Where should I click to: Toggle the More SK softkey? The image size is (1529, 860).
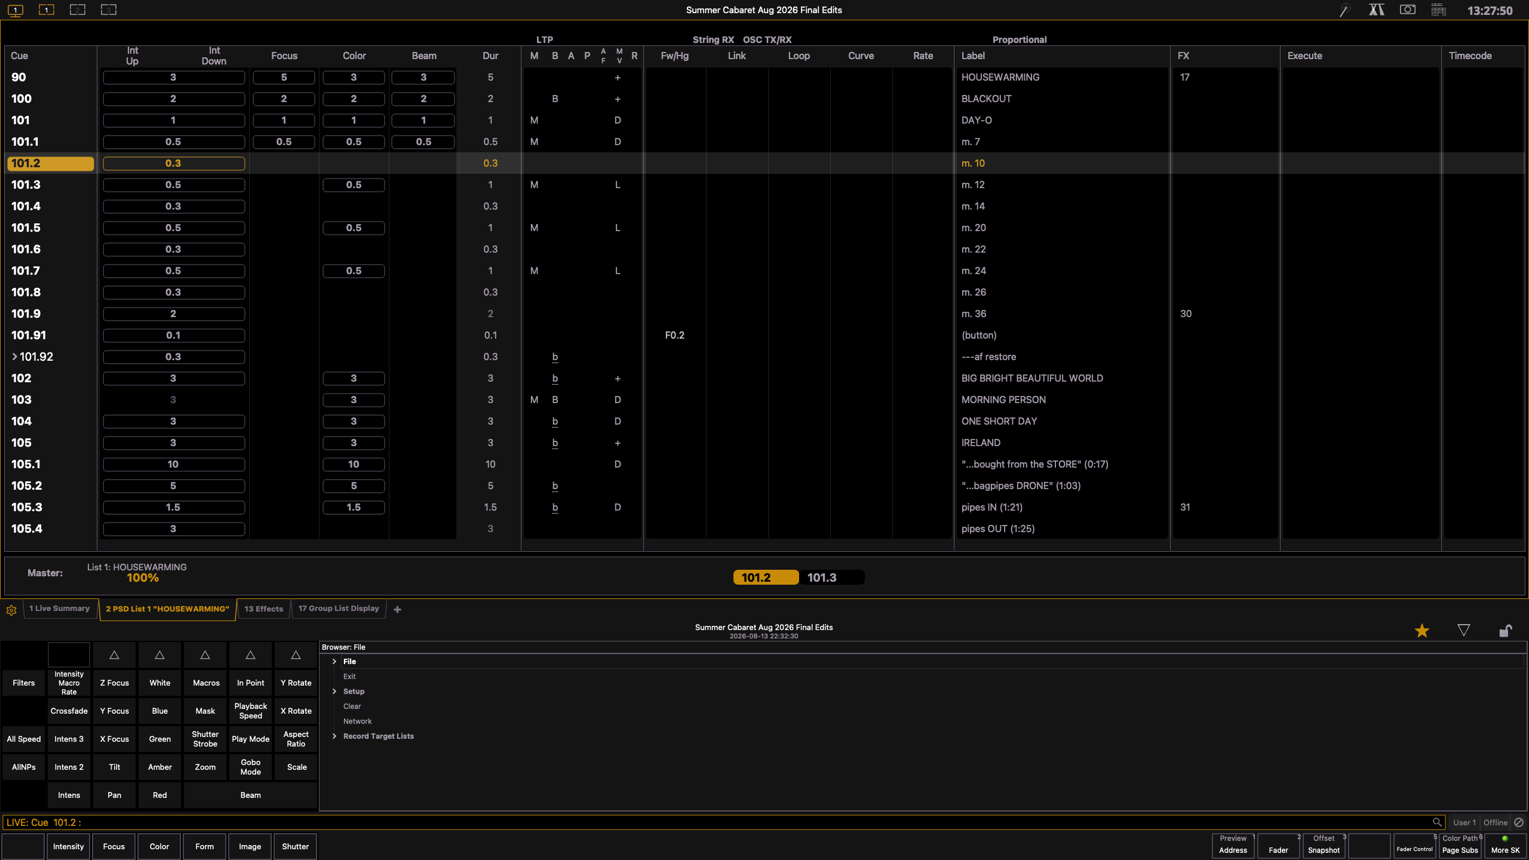tap(1505, 846)
